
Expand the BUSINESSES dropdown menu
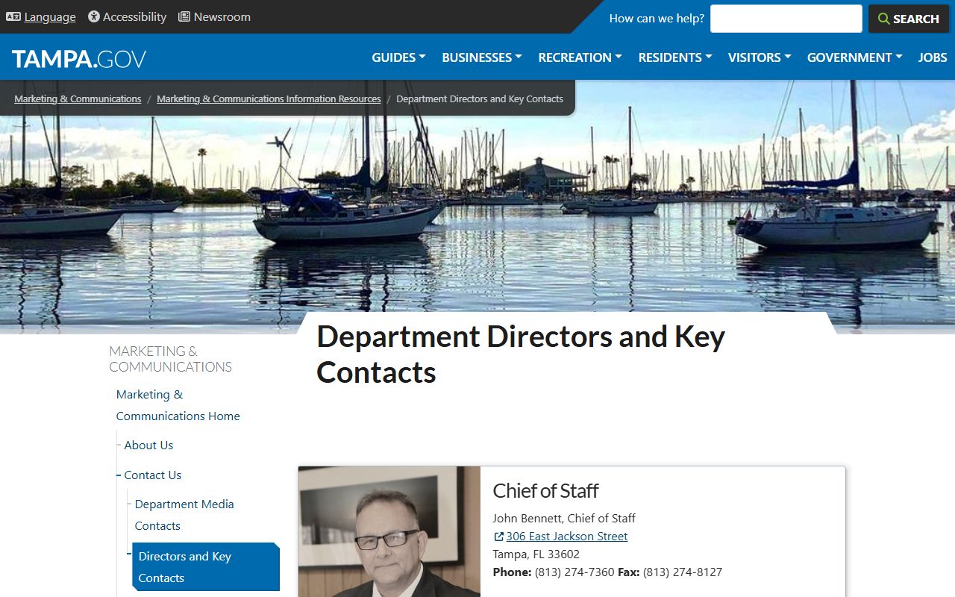(482, 57)
